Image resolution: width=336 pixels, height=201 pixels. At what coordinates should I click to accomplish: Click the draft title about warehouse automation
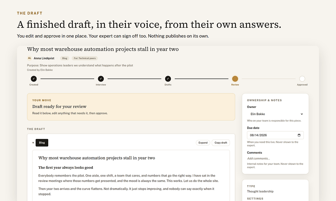coord(96,158)
